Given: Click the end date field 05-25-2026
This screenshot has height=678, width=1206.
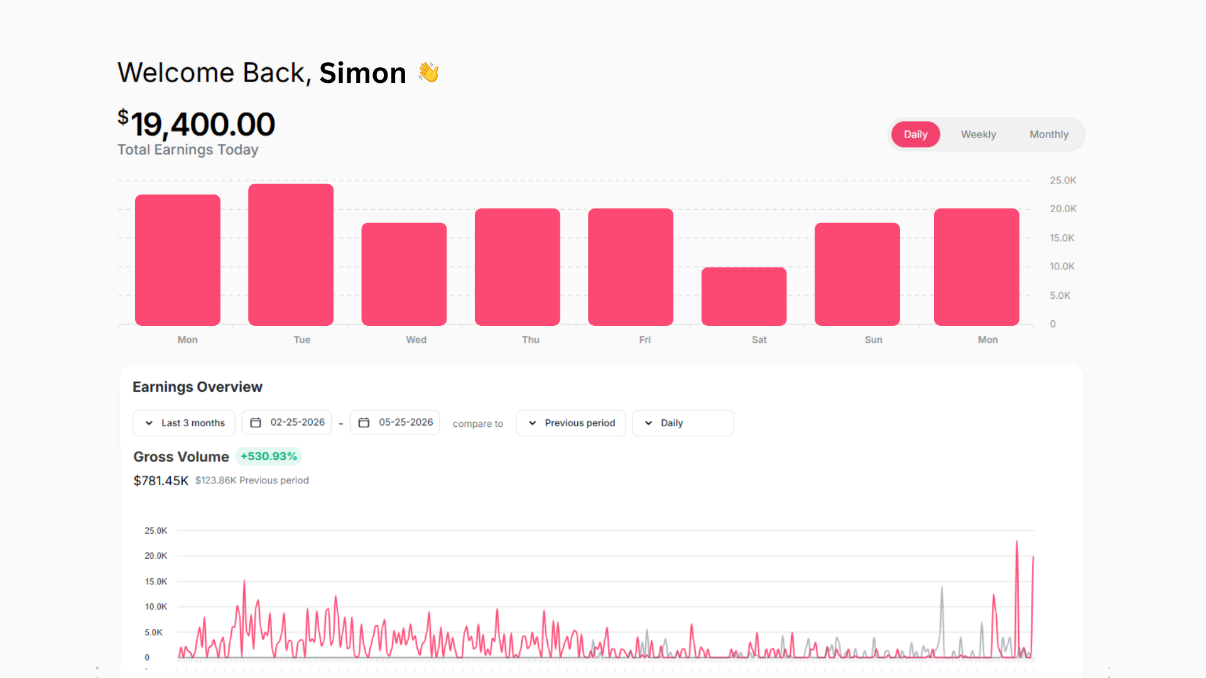Looking at the screenshot, I should (394, 422).
